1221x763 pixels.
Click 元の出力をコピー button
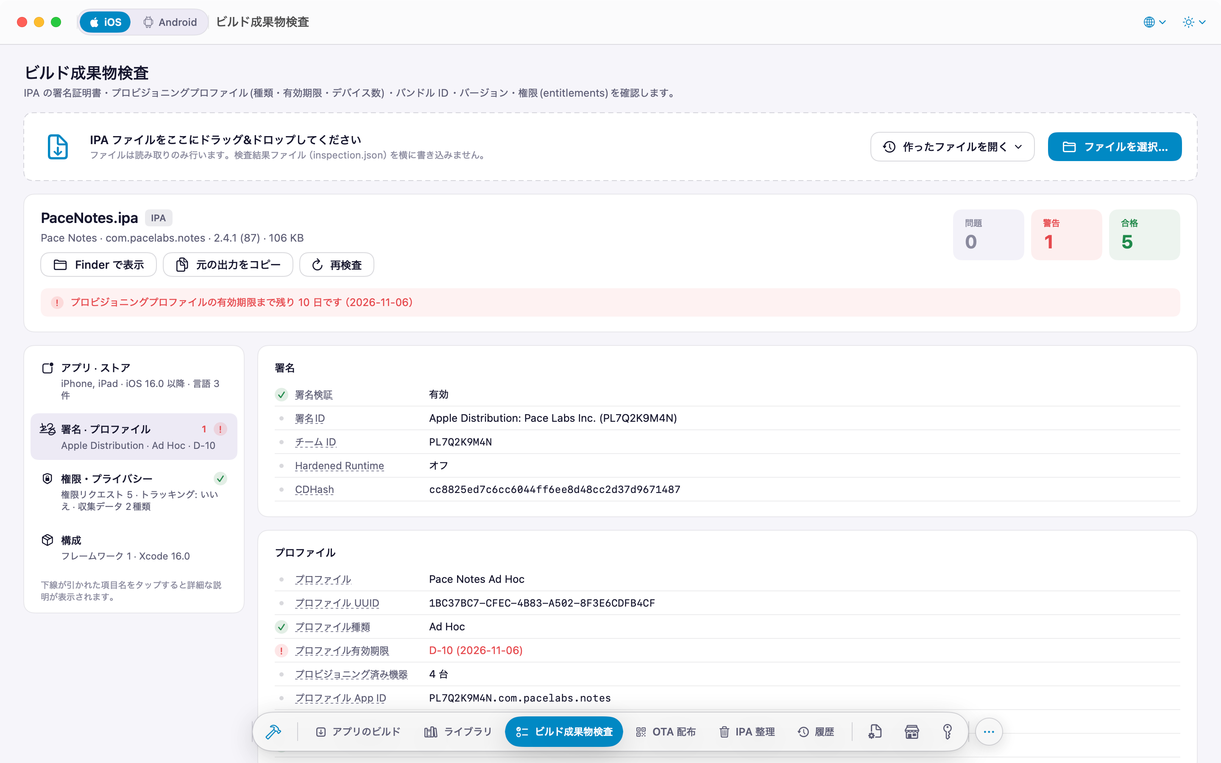(x=228, y=265)
